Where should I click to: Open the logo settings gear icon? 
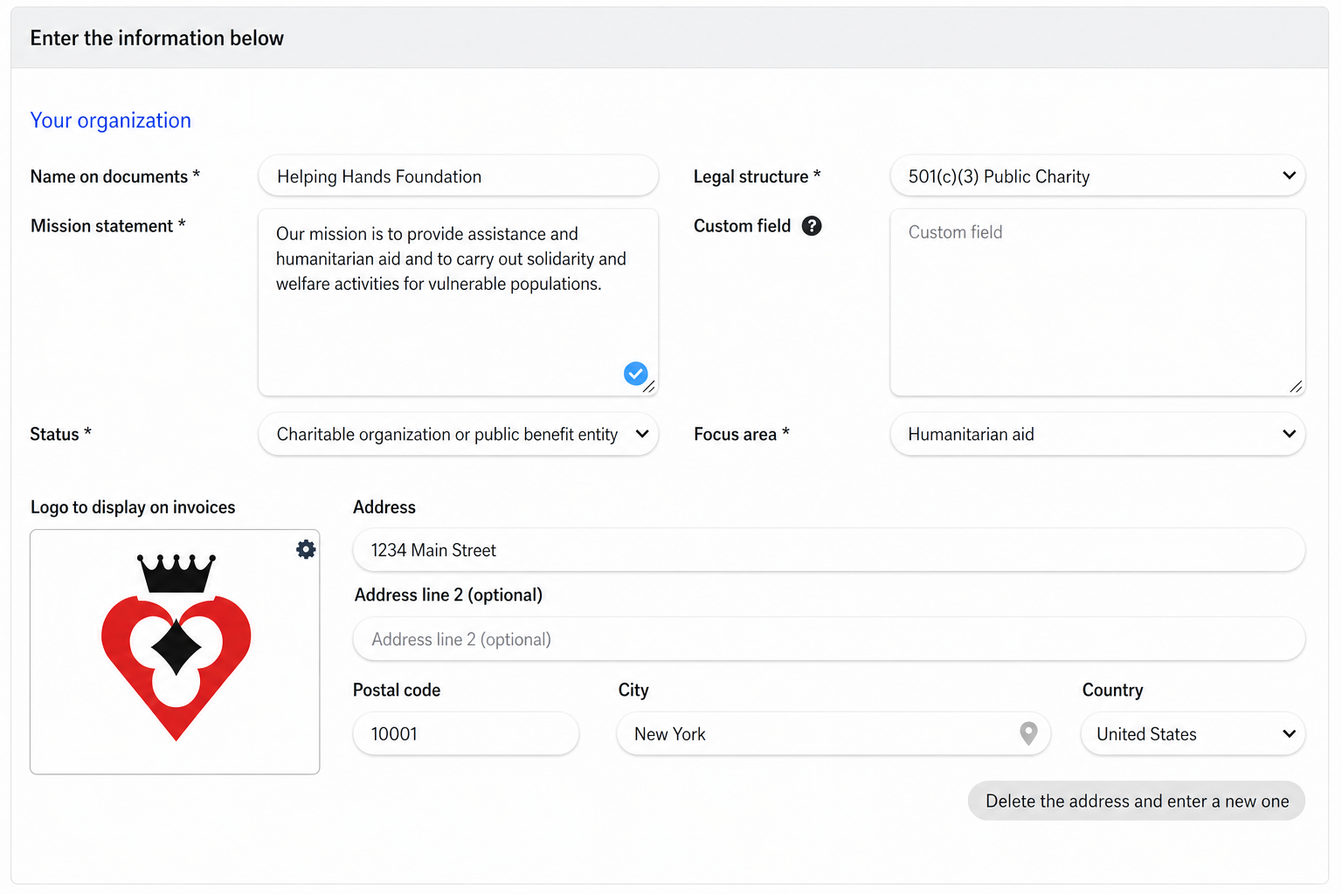pos(306,549)
